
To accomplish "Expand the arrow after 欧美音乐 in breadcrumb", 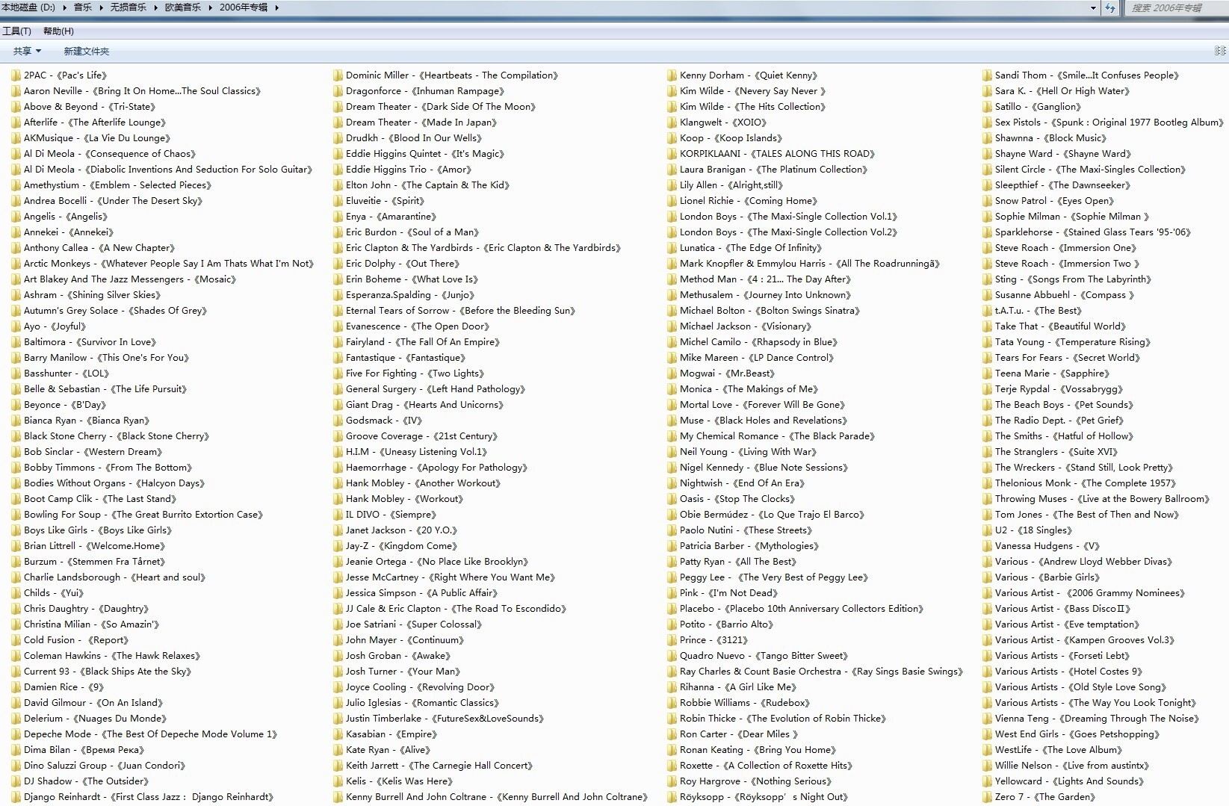I will click(x=210, y=7).
